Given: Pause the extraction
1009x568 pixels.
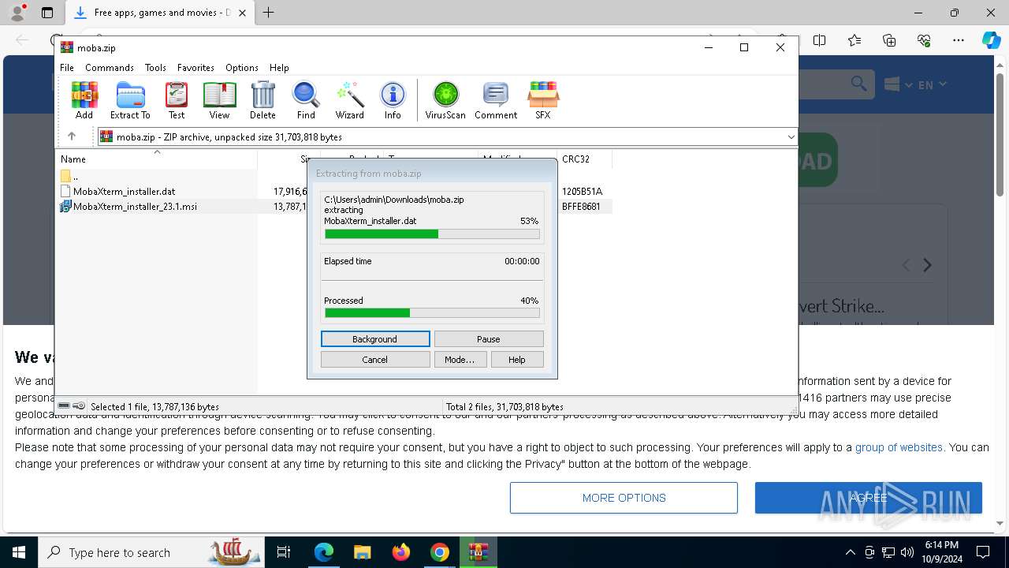Looking at the screenshot, I should 489,339.
